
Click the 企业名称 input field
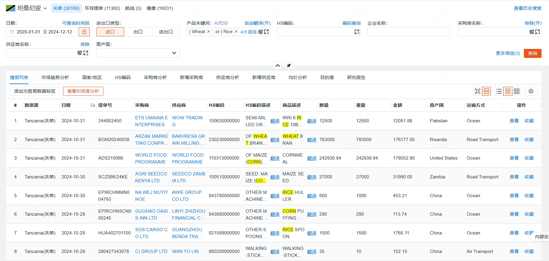pos(409,32)
